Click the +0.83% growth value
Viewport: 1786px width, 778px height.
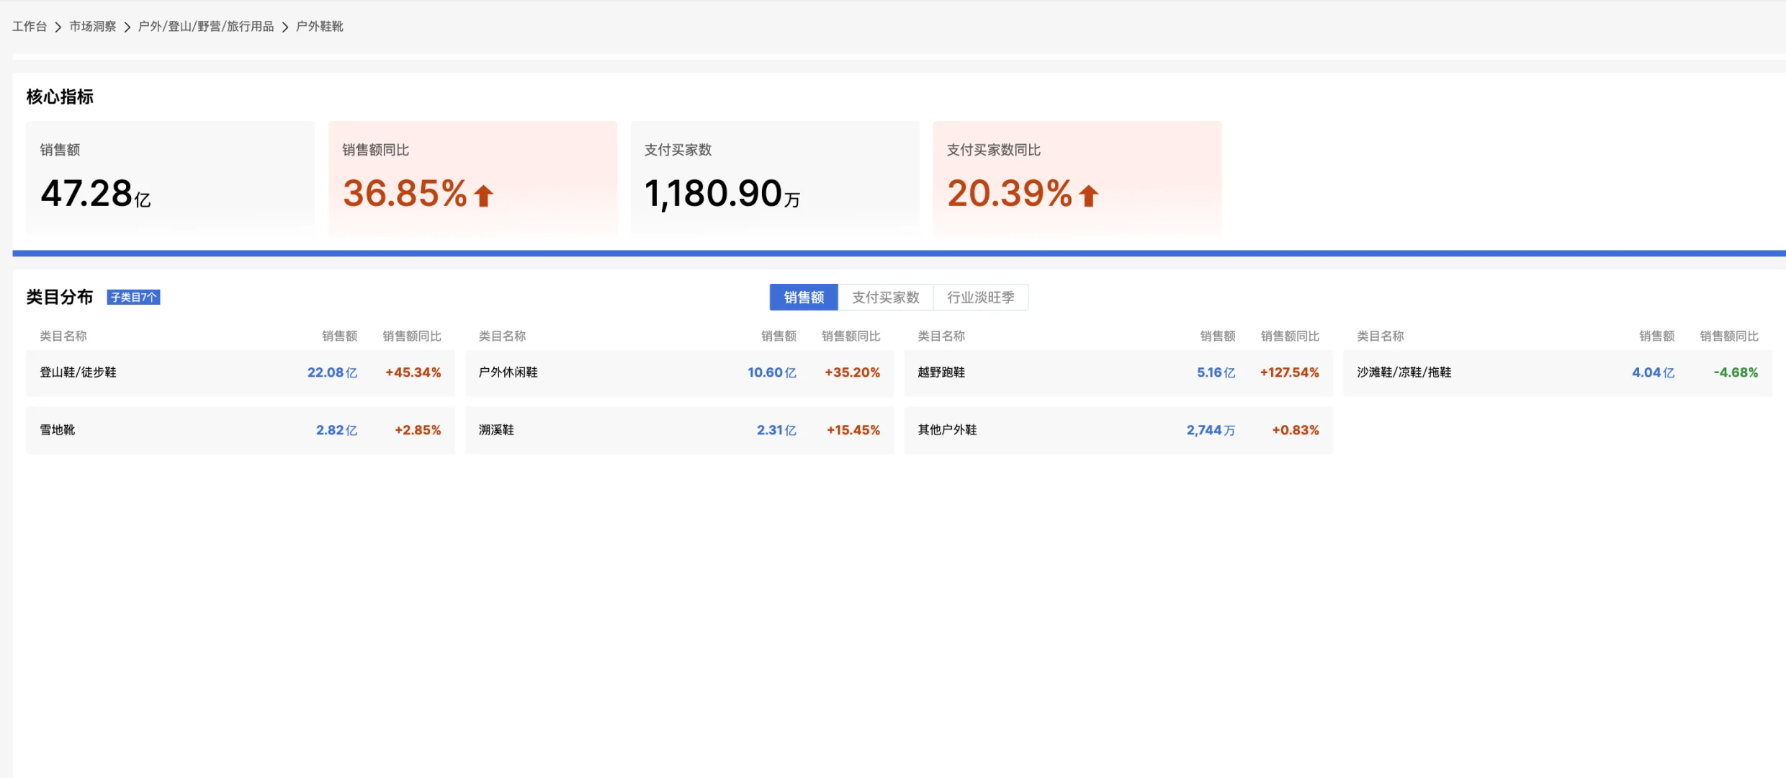tap(1296, 431)
